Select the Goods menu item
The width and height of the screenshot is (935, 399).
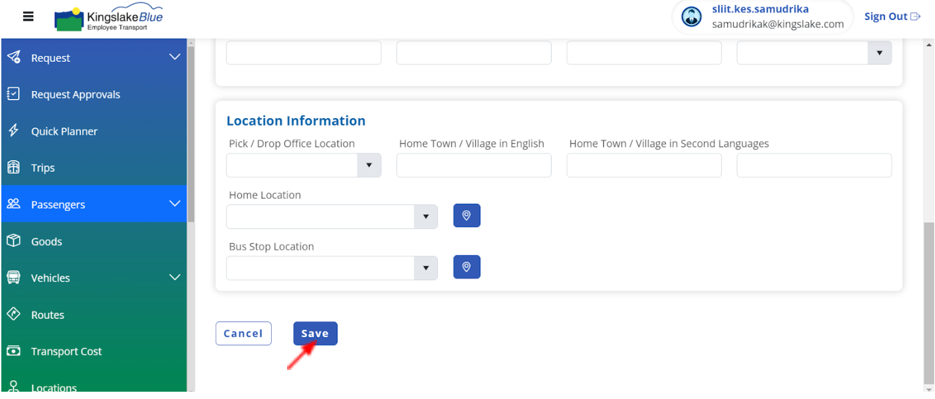click(x=94, y=241)
